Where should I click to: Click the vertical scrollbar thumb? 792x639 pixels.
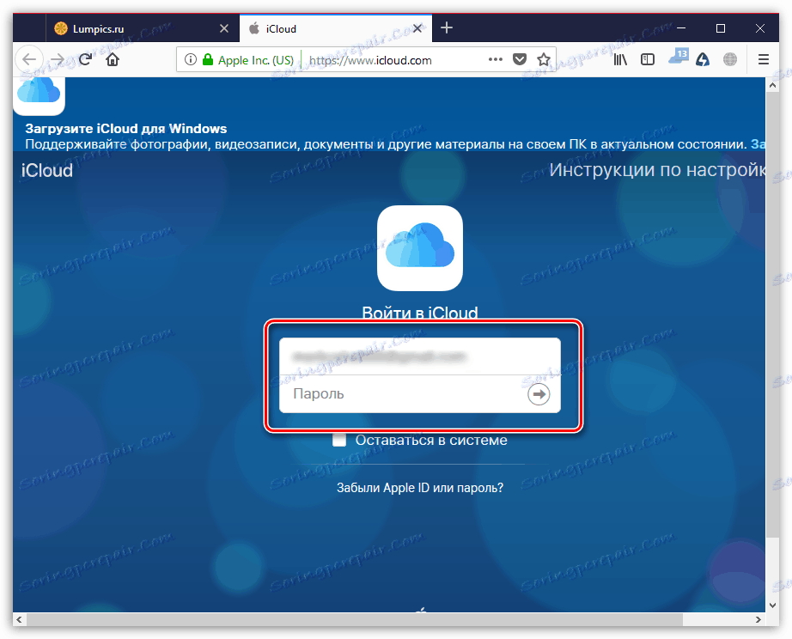pyautogui.click(x=772, y=314)
